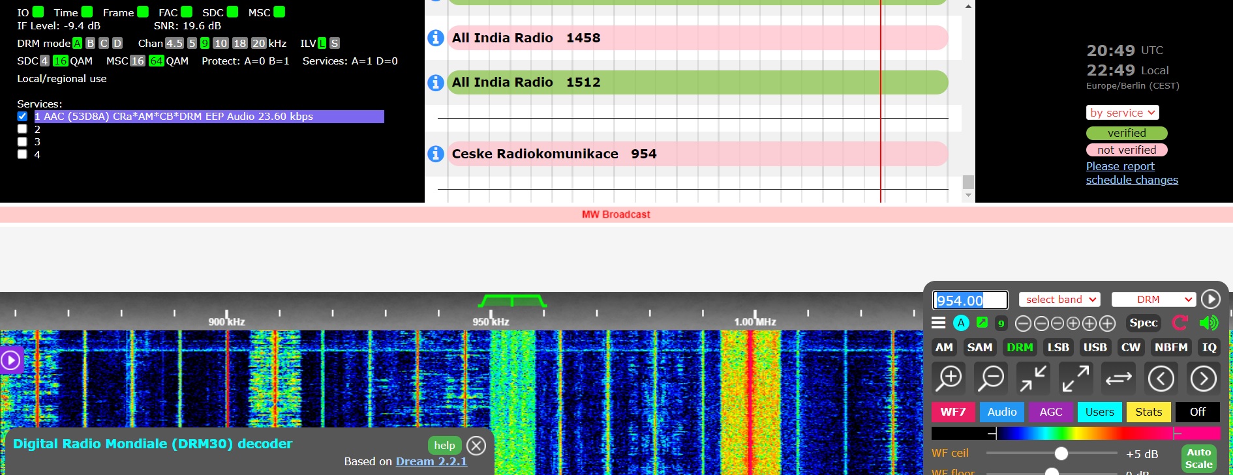Switch to the Users tab
The width and height of the screenshot is (1233, 475).
[1100, 412]
